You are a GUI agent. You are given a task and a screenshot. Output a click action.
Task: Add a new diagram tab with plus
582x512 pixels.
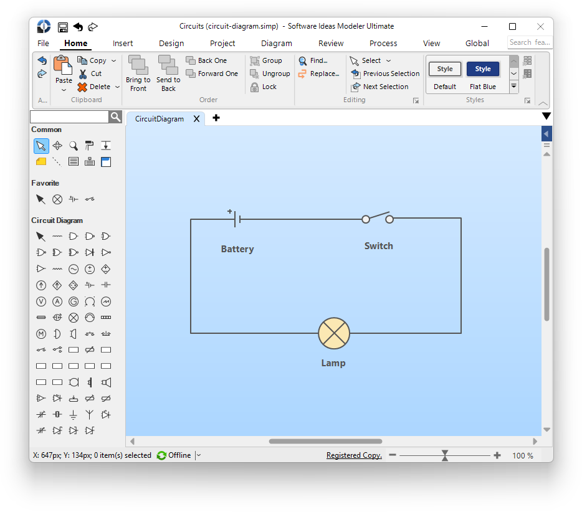(x=216, y=118)
